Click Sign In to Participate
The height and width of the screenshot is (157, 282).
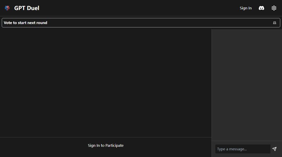106,145
